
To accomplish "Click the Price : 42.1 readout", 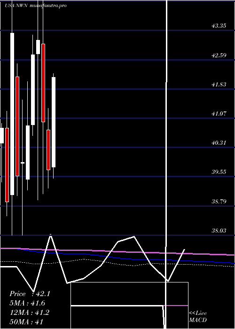I will tap(30, 294).
